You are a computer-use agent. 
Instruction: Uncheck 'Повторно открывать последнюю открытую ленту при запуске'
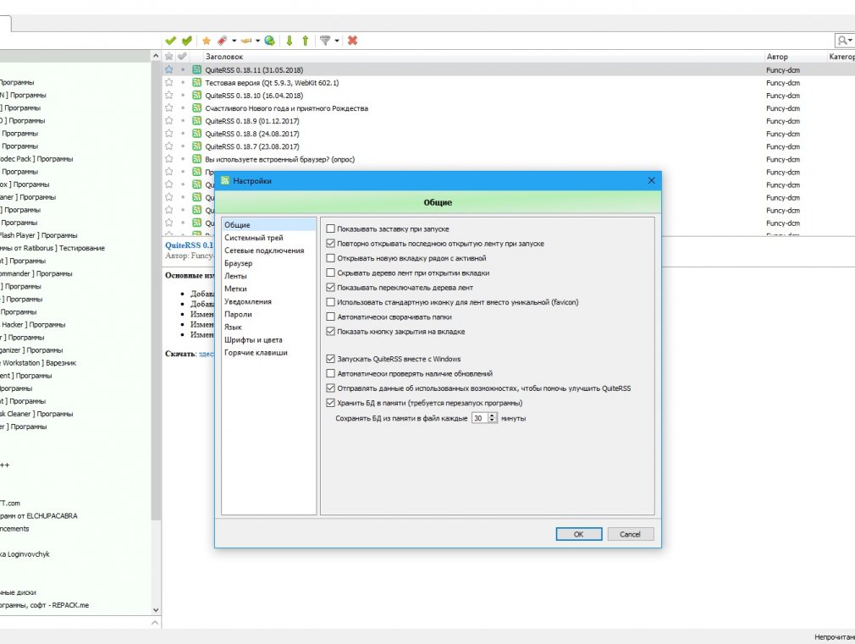coord(330,244)
